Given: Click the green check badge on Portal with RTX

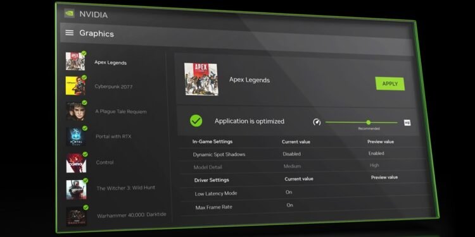Looking at the screenshot, I should [x=85, y=128].
